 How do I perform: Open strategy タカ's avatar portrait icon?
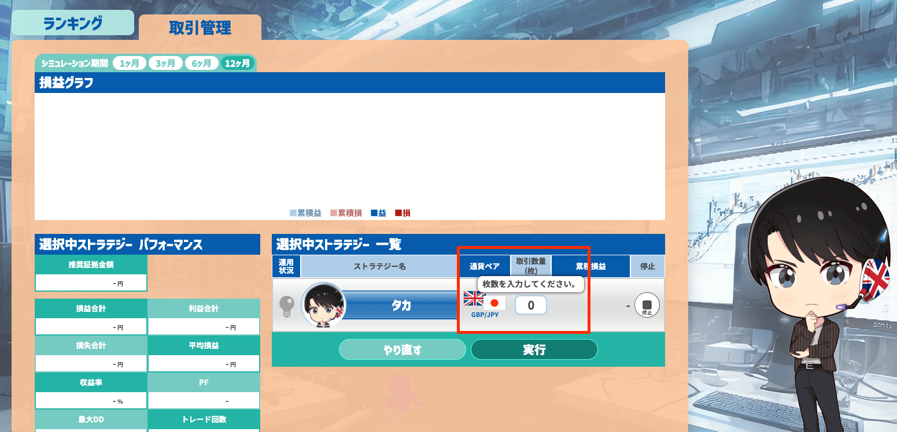324,305
